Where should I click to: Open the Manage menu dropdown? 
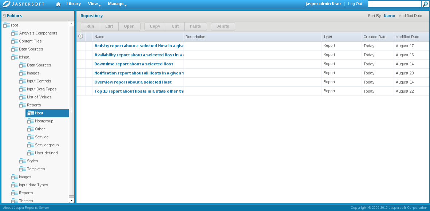(115, 4)
